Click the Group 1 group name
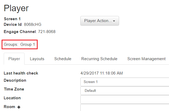The image size is (169, 111). [x=27, y=44]
